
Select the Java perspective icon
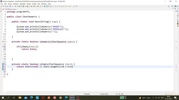175,6
